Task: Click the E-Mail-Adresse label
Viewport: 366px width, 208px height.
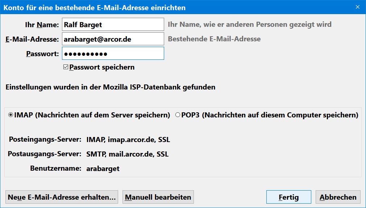Action: 32,39
